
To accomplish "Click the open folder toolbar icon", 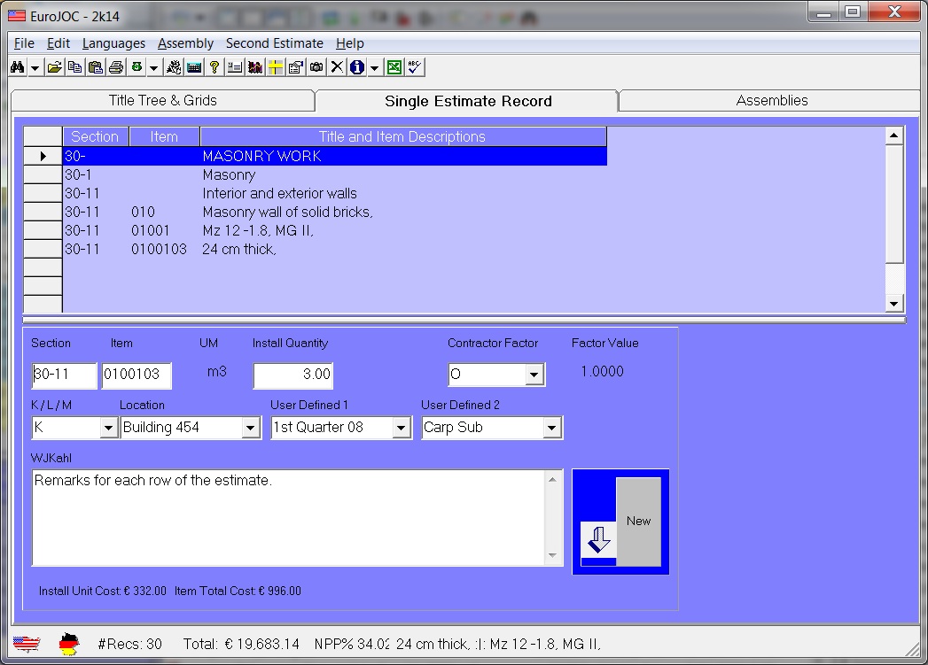I will pyautogui.click(x=55, y=67).
